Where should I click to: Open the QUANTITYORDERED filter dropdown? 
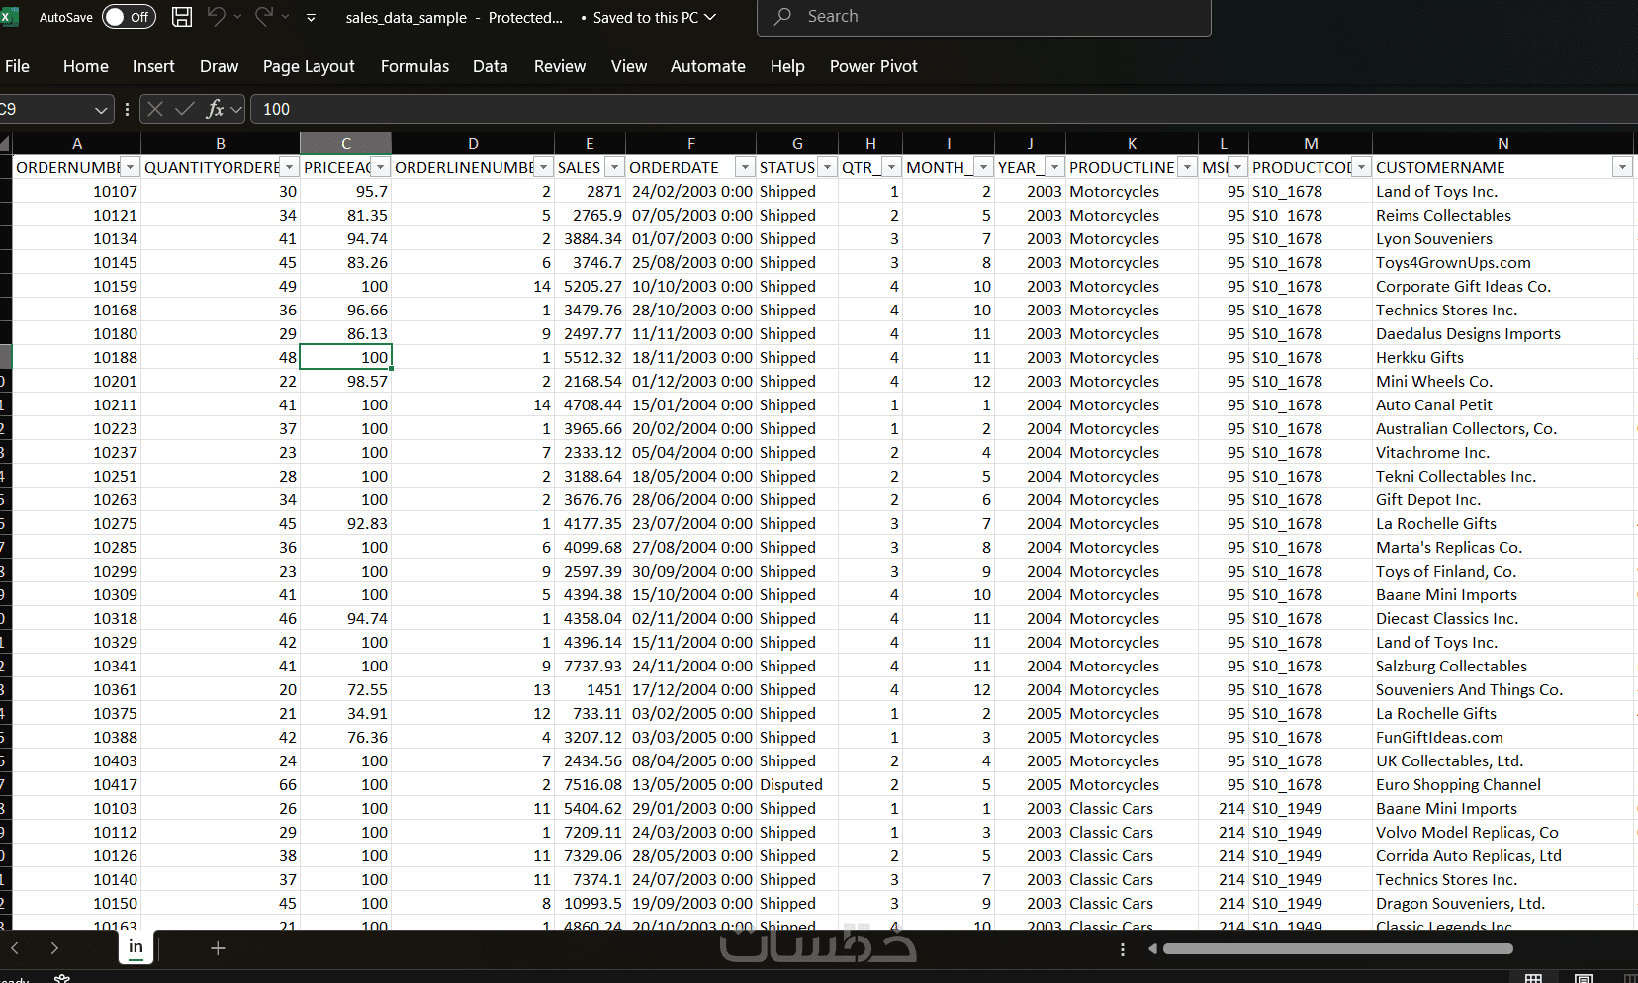(x=289, y=167)
